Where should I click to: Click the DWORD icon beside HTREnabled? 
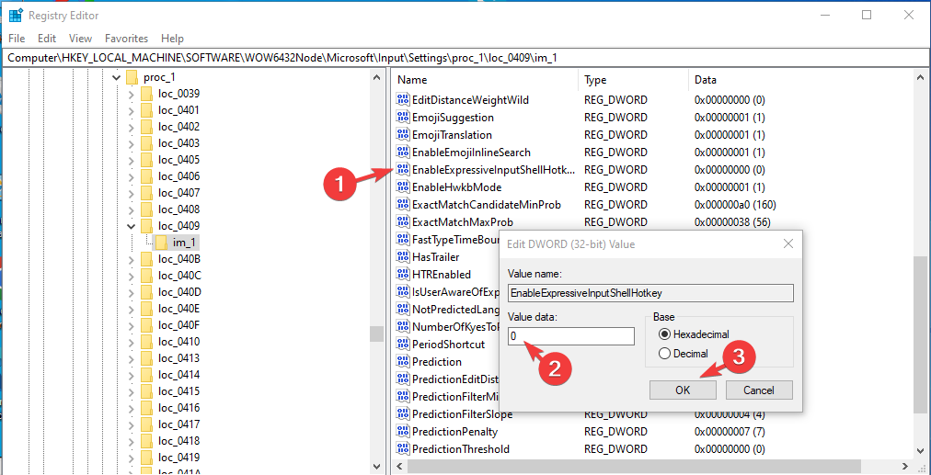tap(403, 275)
